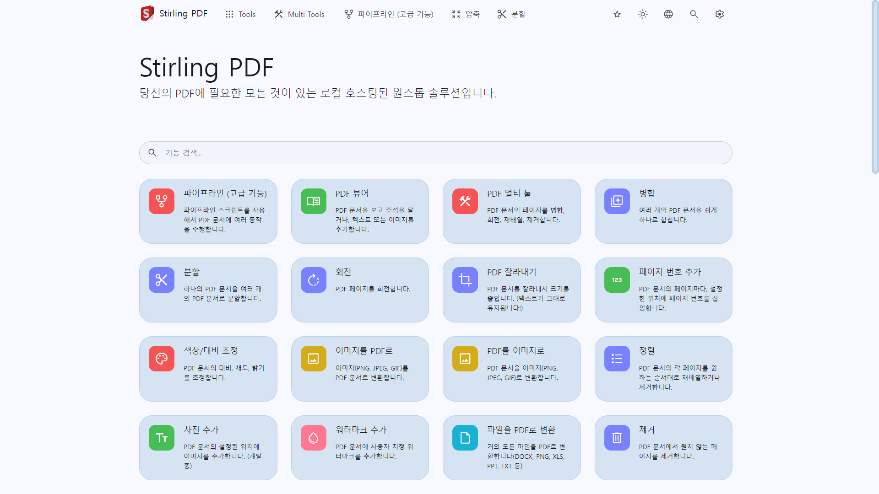Open the PDF 잘라내기 card title
The image size is (879, 494).
pyautogui.click(x=512, y=272)
